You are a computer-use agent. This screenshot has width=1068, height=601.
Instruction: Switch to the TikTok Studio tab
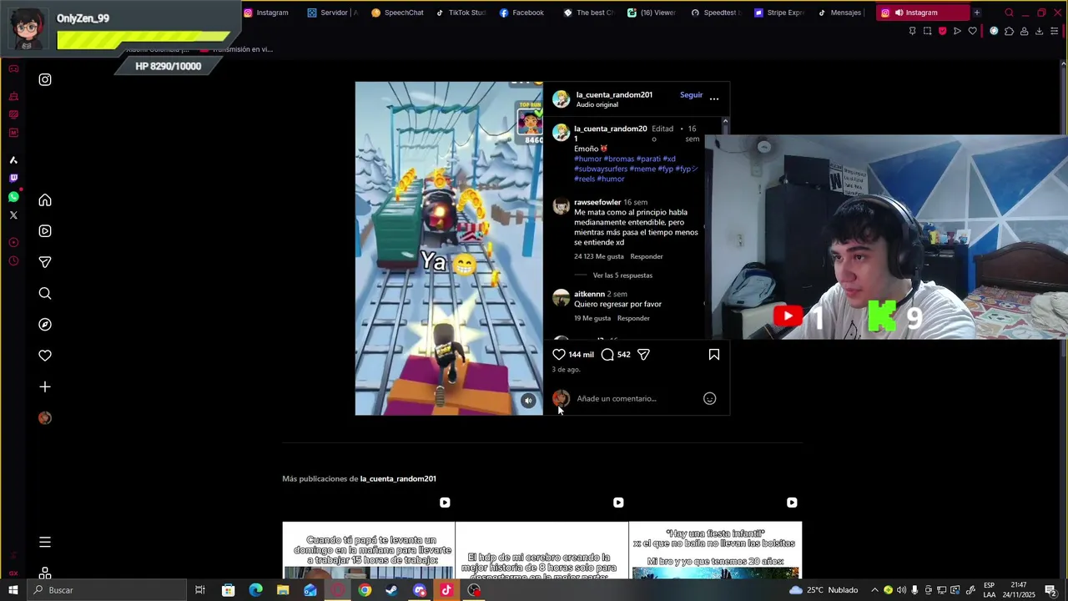461,13
